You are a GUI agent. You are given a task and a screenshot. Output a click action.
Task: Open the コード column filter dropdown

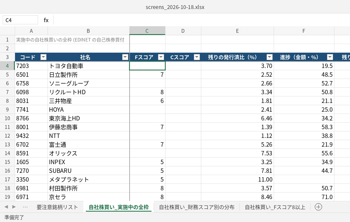(43, 57)
